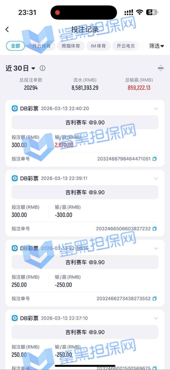Tap DB彩票 logo on 22:40:20 record

pos(15,108)
